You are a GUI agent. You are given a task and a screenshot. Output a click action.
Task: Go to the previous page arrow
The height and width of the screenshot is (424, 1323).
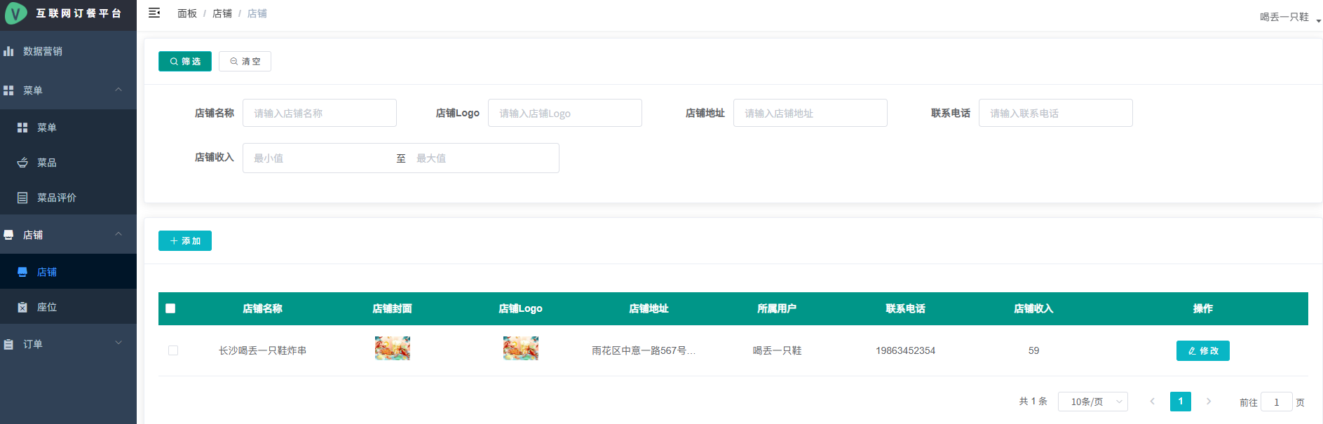click(x=1152, y=402)
